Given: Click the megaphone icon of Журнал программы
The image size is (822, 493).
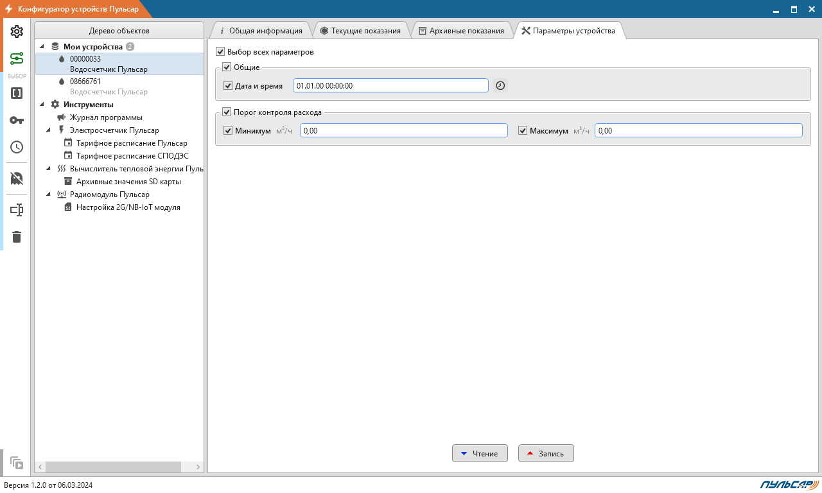Looking at the screenshot, I should click(x=62, y=117).
